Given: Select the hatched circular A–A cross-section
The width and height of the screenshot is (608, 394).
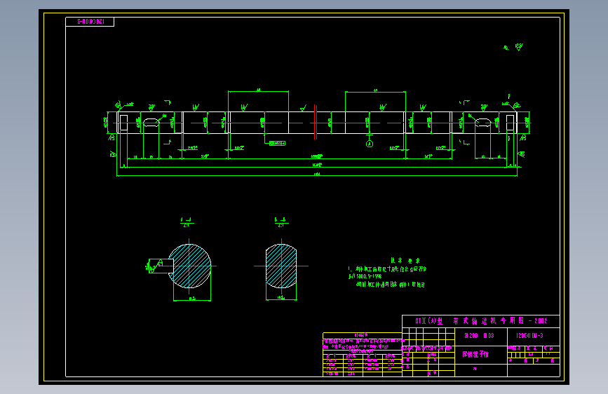Looking at the screenshot, I should (x=189, y=266).
